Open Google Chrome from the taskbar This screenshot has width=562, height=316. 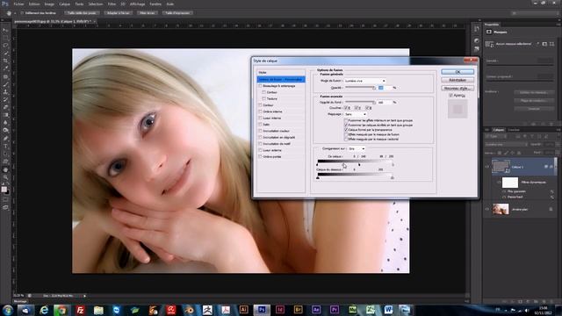[61, 310]
